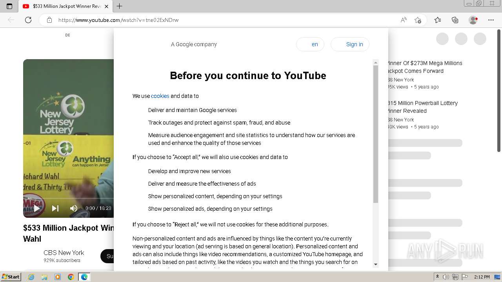The height and width of the screenshot is (282, 502).
Task: Sign in from consent dialog
Action: tap(350, 44)
